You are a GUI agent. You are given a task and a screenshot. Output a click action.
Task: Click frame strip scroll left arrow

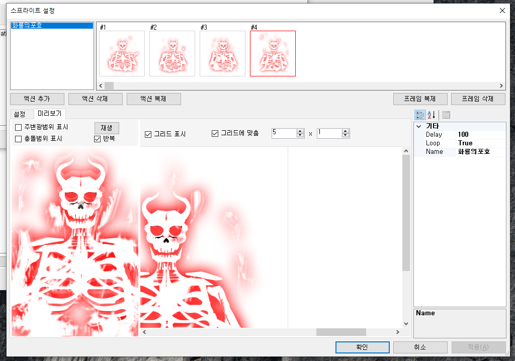101,86
